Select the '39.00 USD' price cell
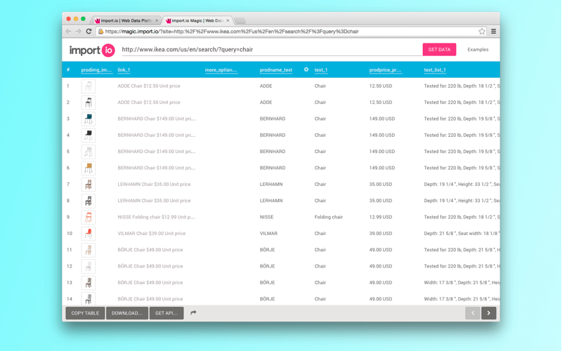Viewport: 562px width, 351px height. click(x=381, y=234)
